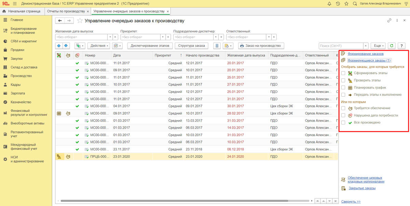Go back with the left arrow
This screenshot has width=410, height=206.
tap(60, 21)
